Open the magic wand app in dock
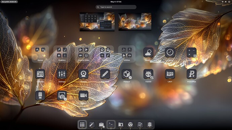232x130 pixels. coord(92,125)
